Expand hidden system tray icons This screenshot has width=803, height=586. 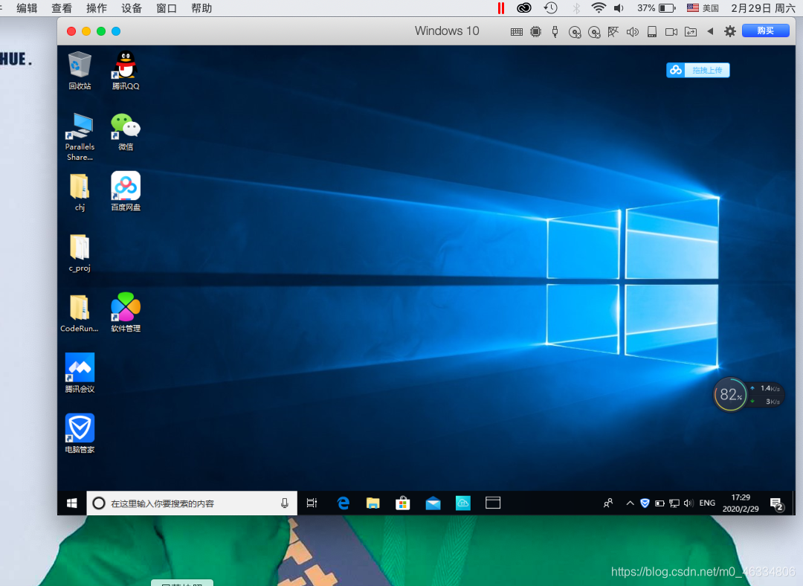(x=630, y=503)
